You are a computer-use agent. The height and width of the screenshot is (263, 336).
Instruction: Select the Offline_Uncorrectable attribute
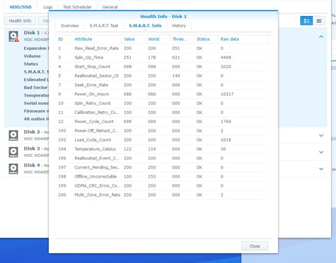(x=162, y=176)
